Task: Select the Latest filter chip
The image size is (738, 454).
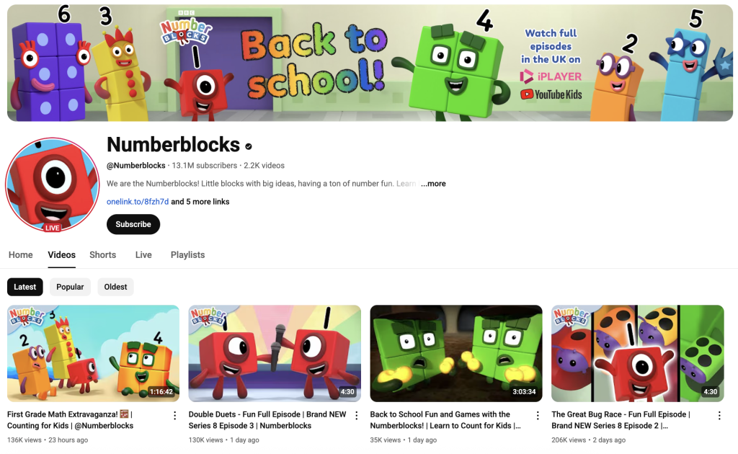Action: (25, 287)
